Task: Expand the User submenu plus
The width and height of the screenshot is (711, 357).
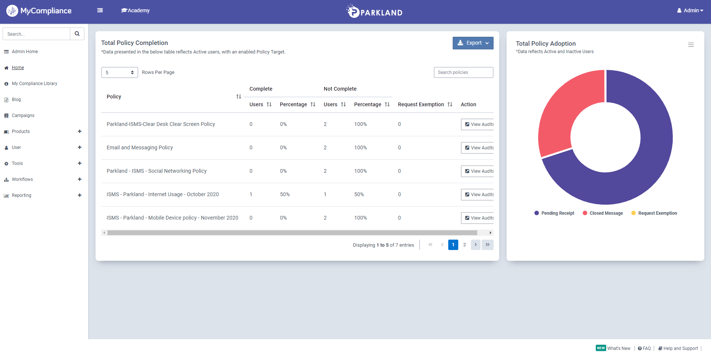Action: point(80,147)
